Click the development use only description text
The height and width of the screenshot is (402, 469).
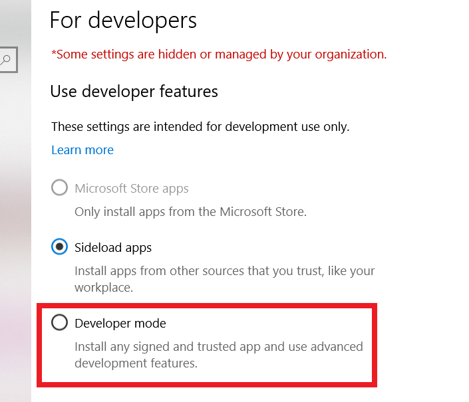(200, 126)
